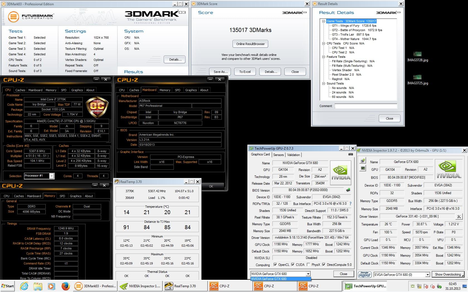Click Details... button in 3DMark System panel
The height and width of the screenshot is (292, 468).
point(175,60)
